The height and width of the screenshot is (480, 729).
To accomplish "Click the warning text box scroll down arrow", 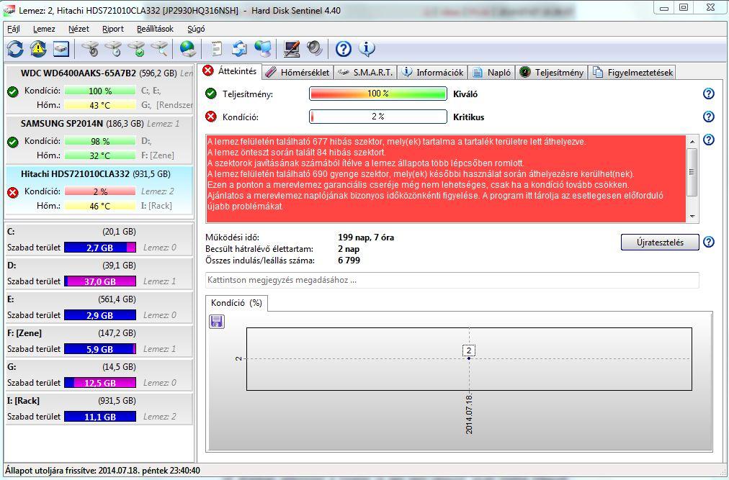I will [692, 216].
